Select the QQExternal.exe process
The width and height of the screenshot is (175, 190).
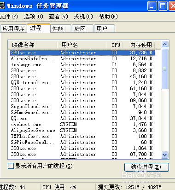tap(82, 82)
